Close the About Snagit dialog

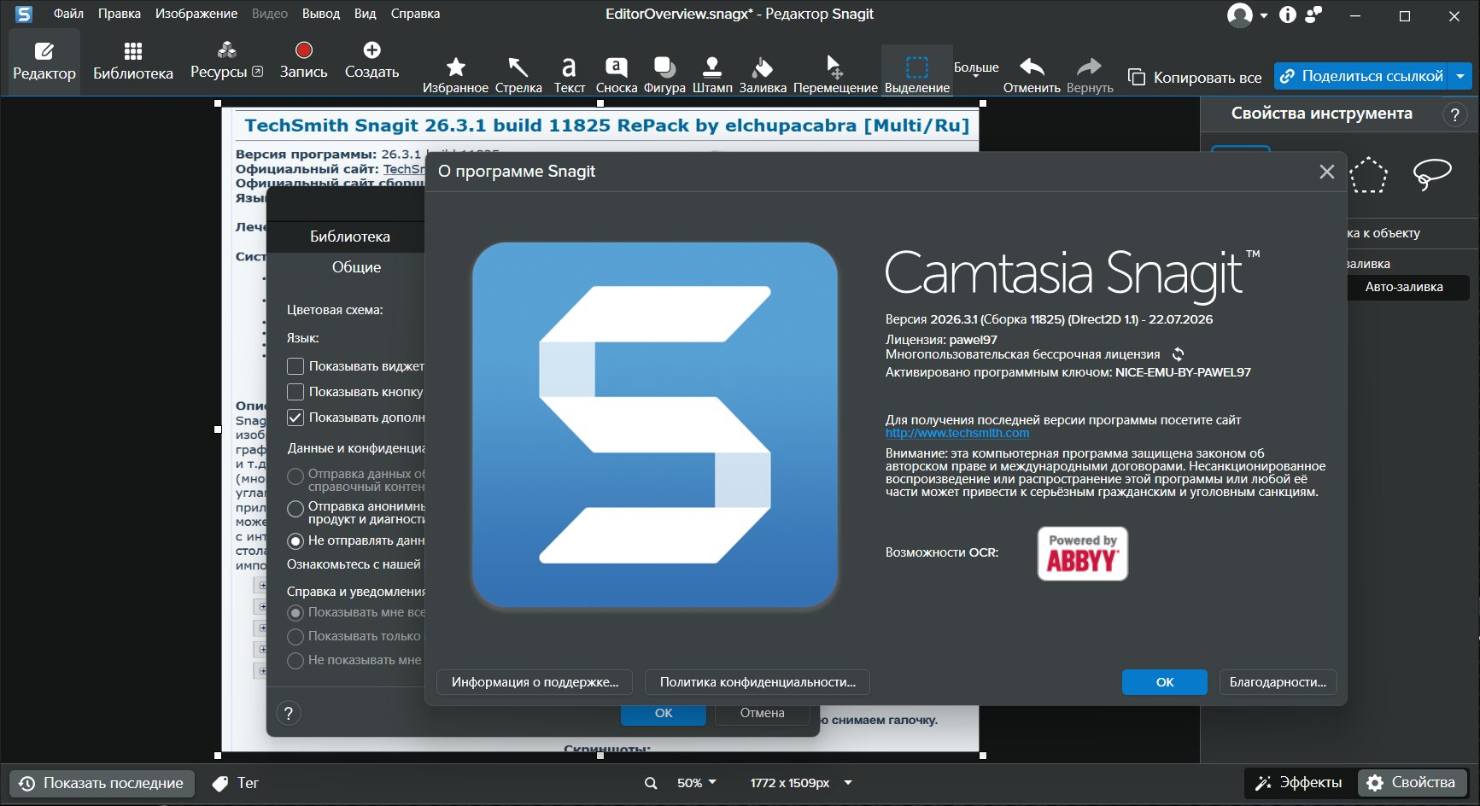(1326, 172)
